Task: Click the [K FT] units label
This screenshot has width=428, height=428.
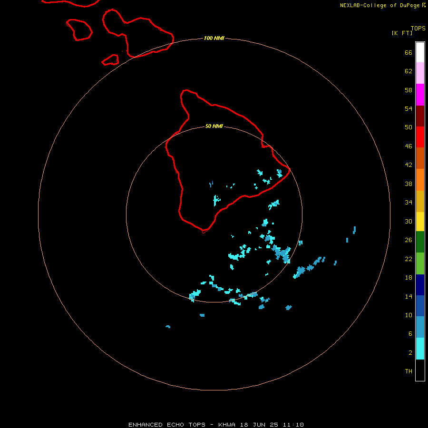Action: (402, 33)
